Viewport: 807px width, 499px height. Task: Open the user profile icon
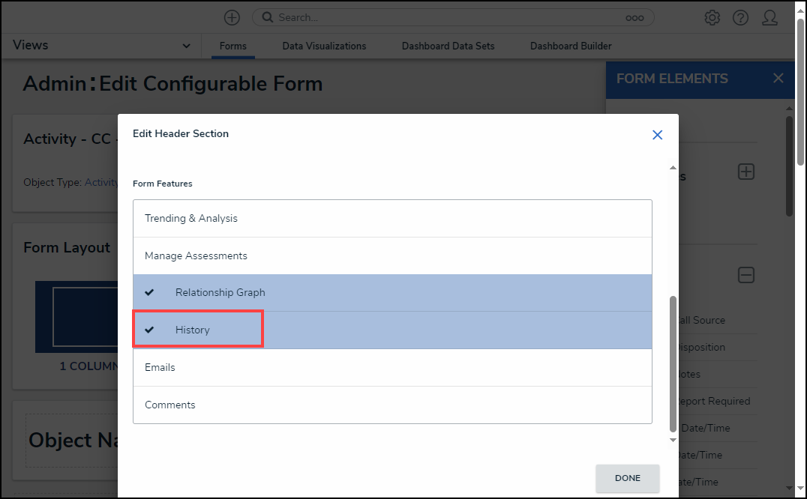pos(769,17)
